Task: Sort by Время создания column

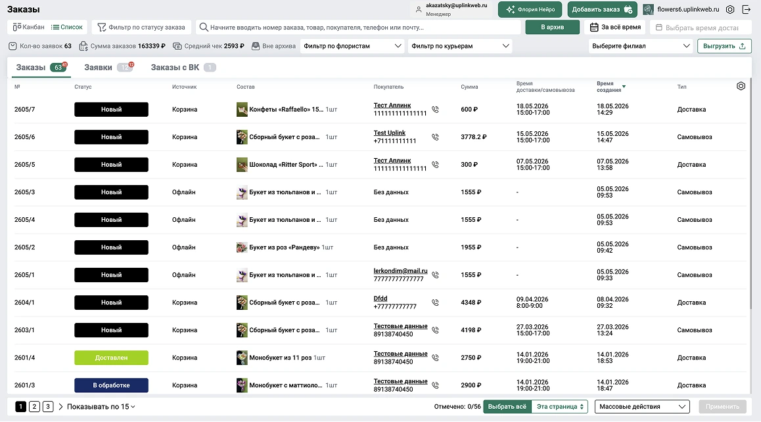Action: point(611,87)
